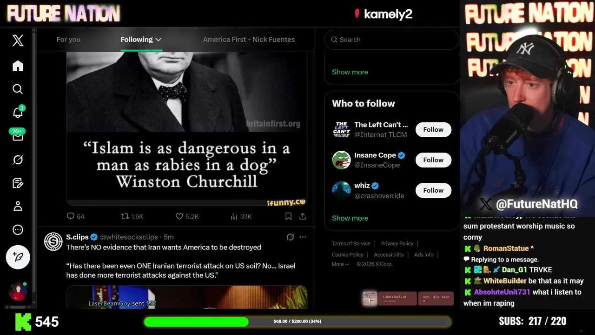Open Terms of Service link
Image resolution: width=595 pixels, height=335 pixels.
351,243
